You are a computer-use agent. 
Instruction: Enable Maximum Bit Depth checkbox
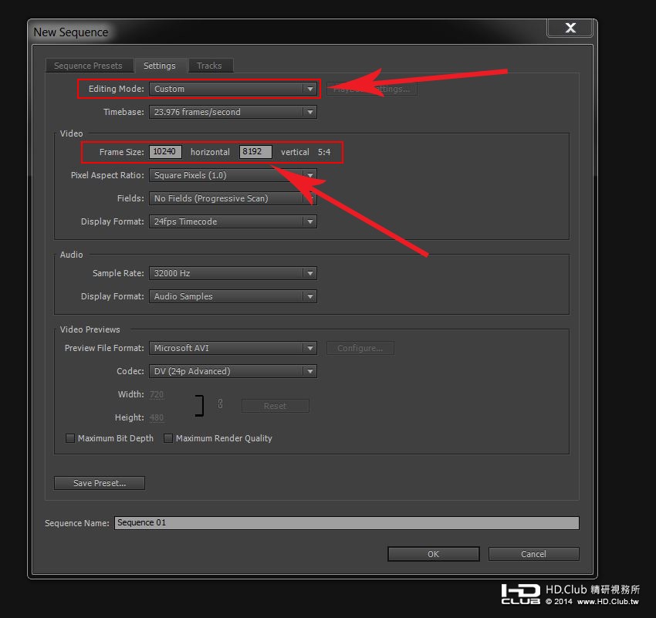pyautogui.click(x=70, y=438)
